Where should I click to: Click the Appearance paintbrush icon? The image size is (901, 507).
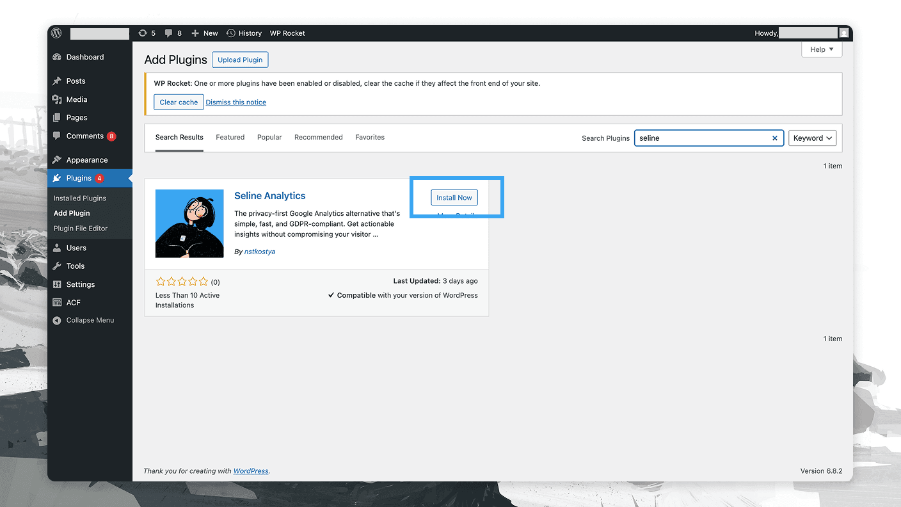57,160
